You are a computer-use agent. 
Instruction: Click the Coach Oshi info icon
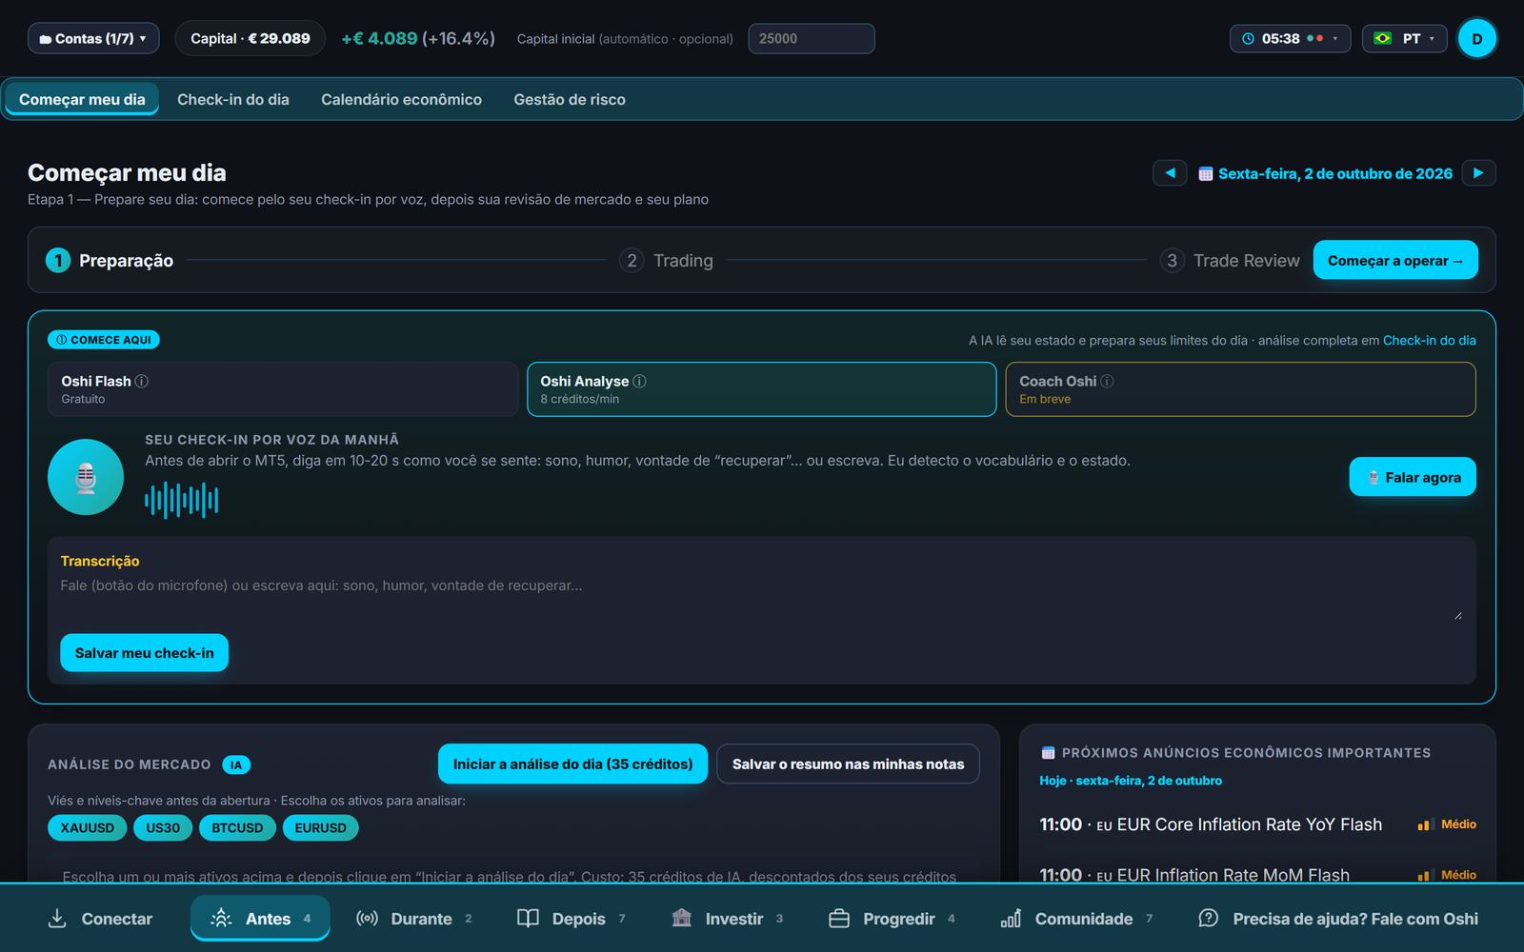coord(1107,381)
